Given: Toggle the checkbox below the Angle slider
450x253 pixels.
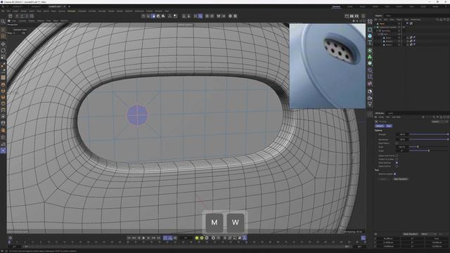Looking at the screenshot, I should click(x=397, y=156).
